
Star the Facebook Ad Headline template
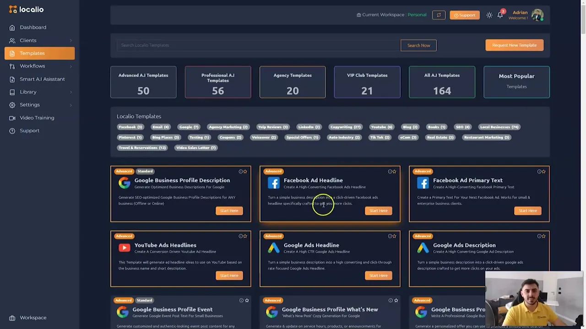coord(395,171)
